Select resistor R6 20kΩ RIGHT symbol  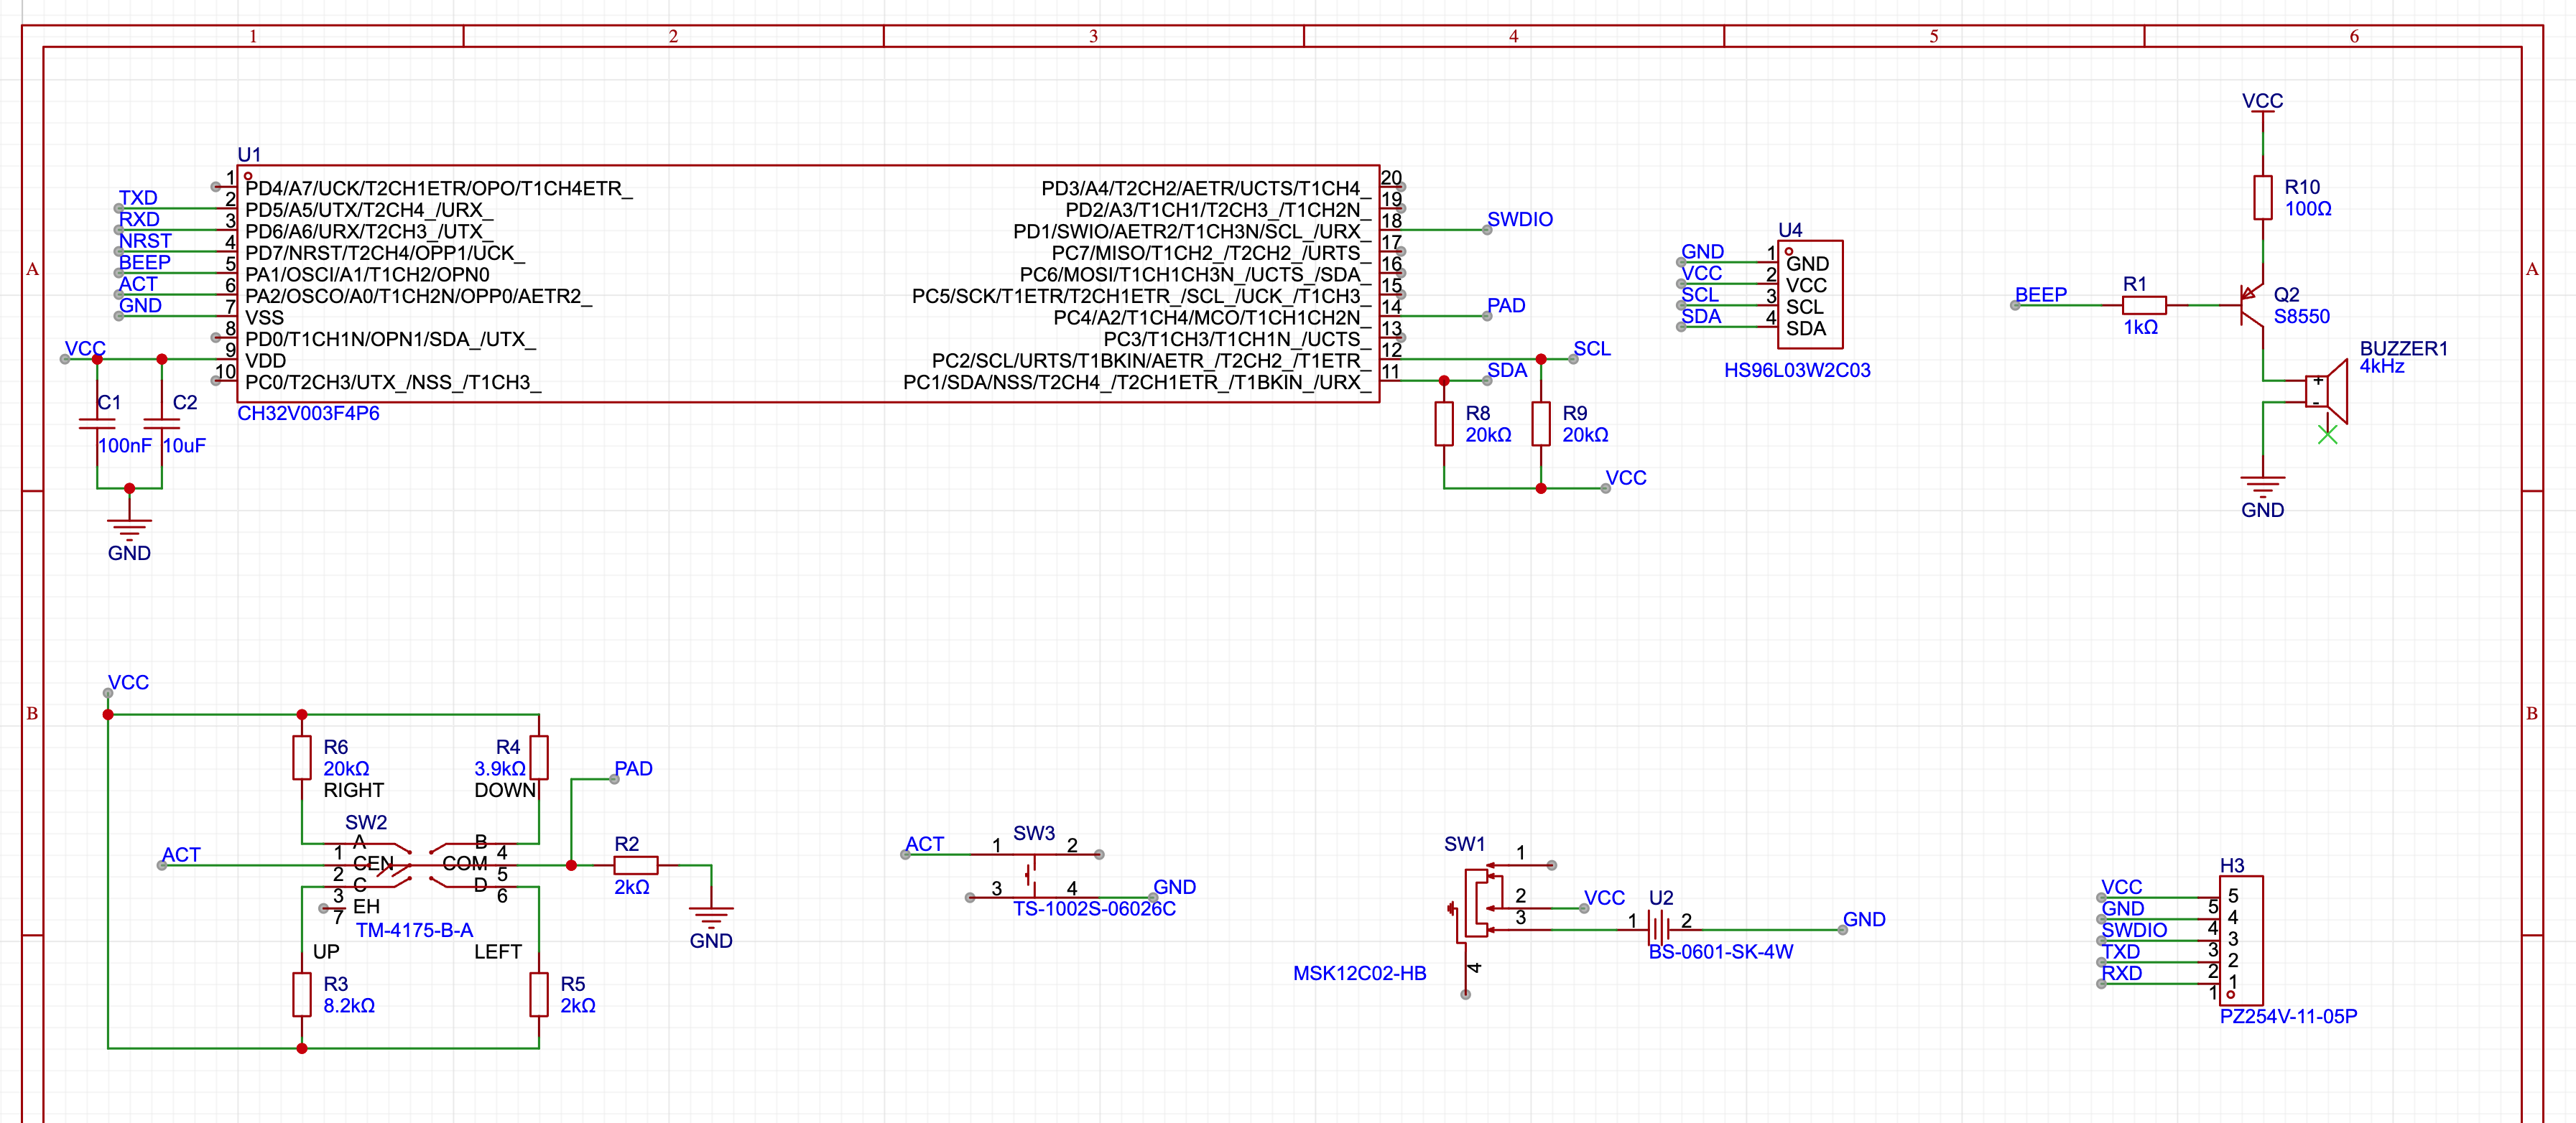(x=302, y=758)
